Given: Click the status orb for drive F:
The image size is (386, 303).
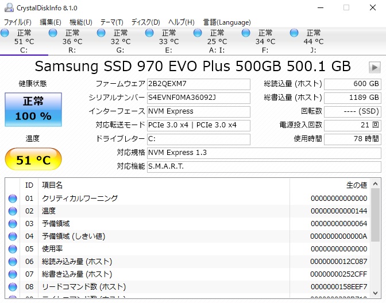Looking at the screenshot, I should (x=246, y=33).
